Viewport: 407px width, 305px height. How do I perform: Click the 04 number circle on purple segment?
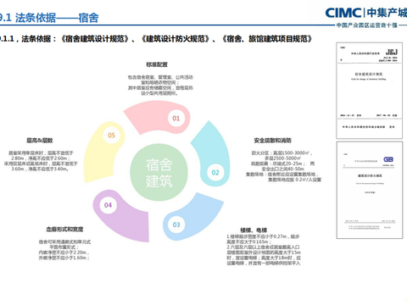pos(108,205)
